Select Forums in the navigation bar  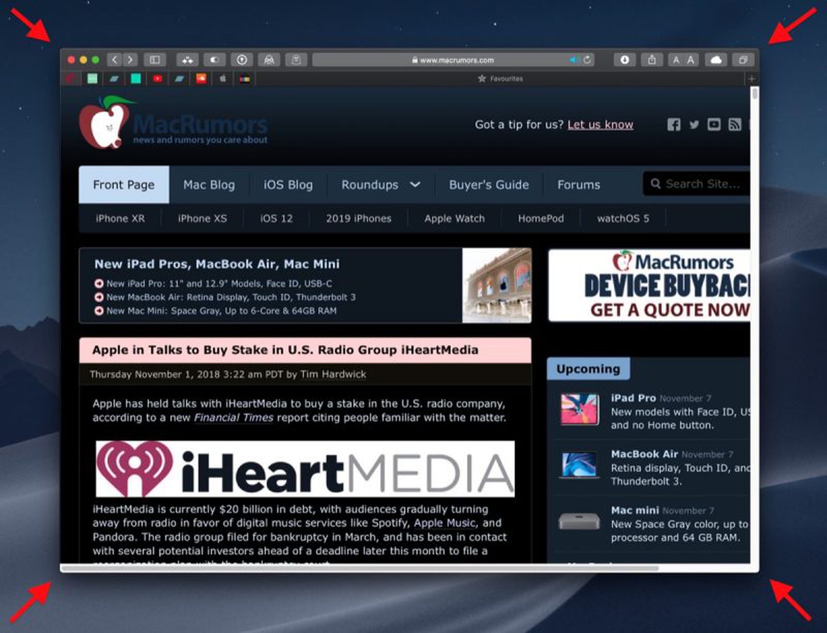(578, 185)
